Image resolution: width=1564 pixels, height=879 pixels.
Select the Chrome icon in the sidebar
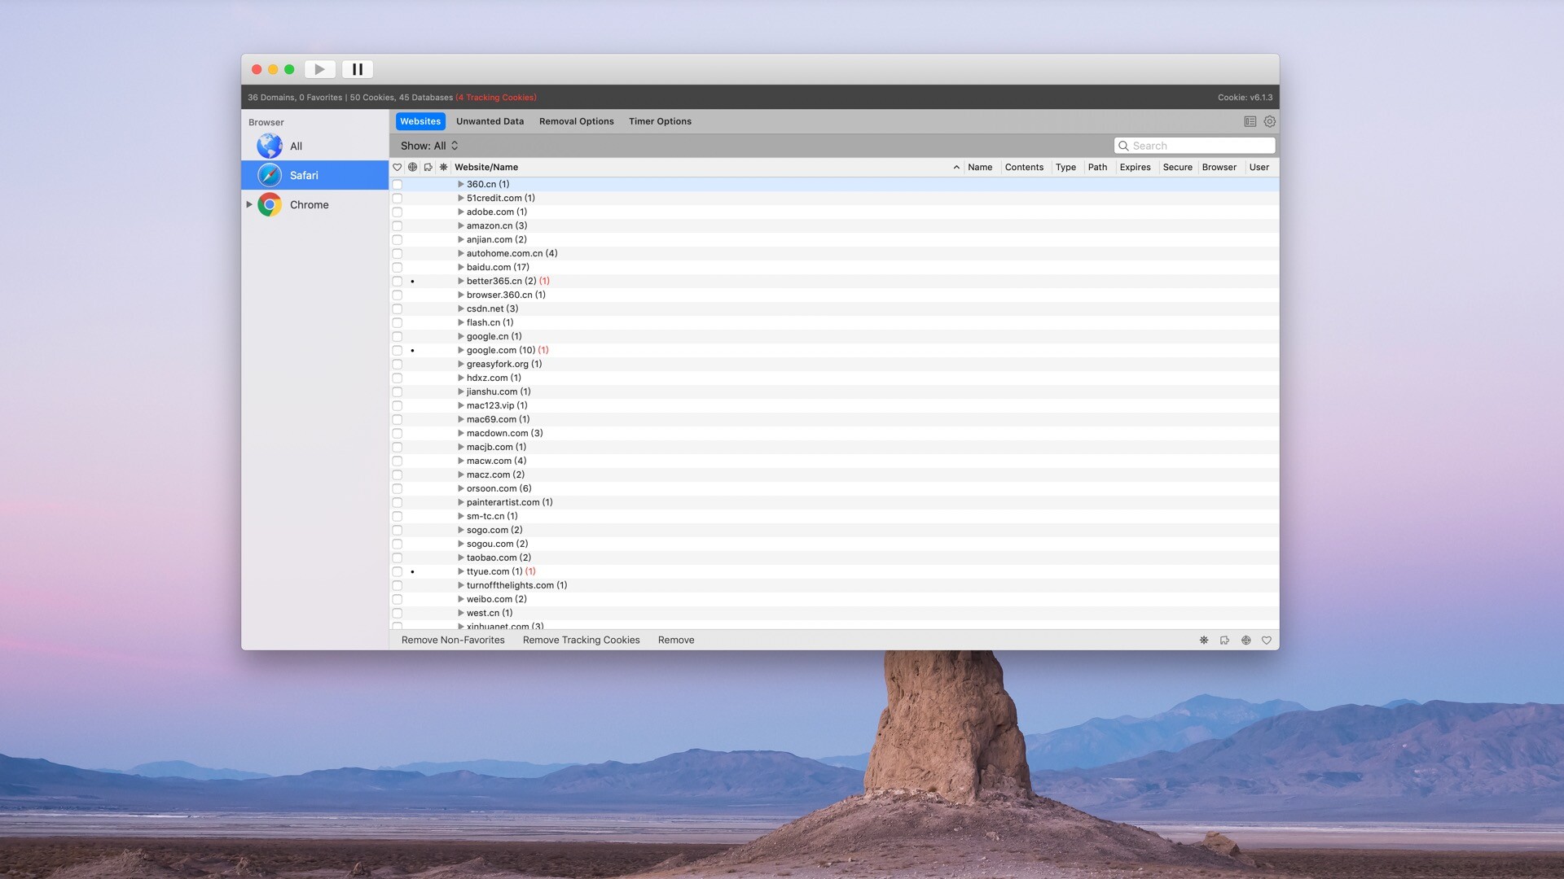tap(270, 205)
